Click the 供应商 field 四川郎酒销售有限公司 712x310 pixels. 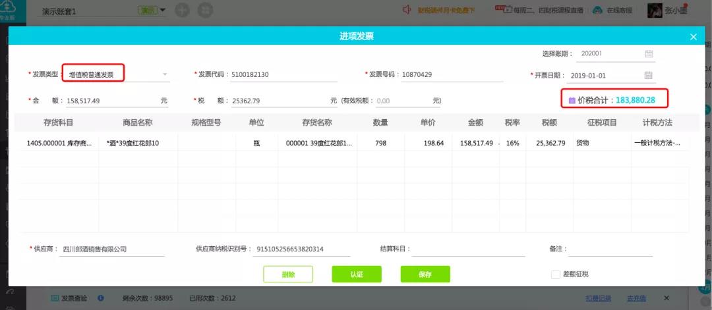tap(111, 249)
